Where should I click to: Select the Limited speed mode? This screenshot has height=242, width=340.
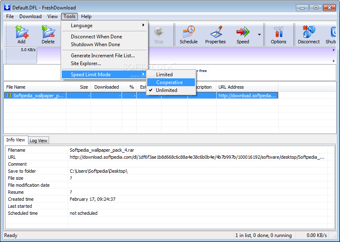tap(171, 74)
